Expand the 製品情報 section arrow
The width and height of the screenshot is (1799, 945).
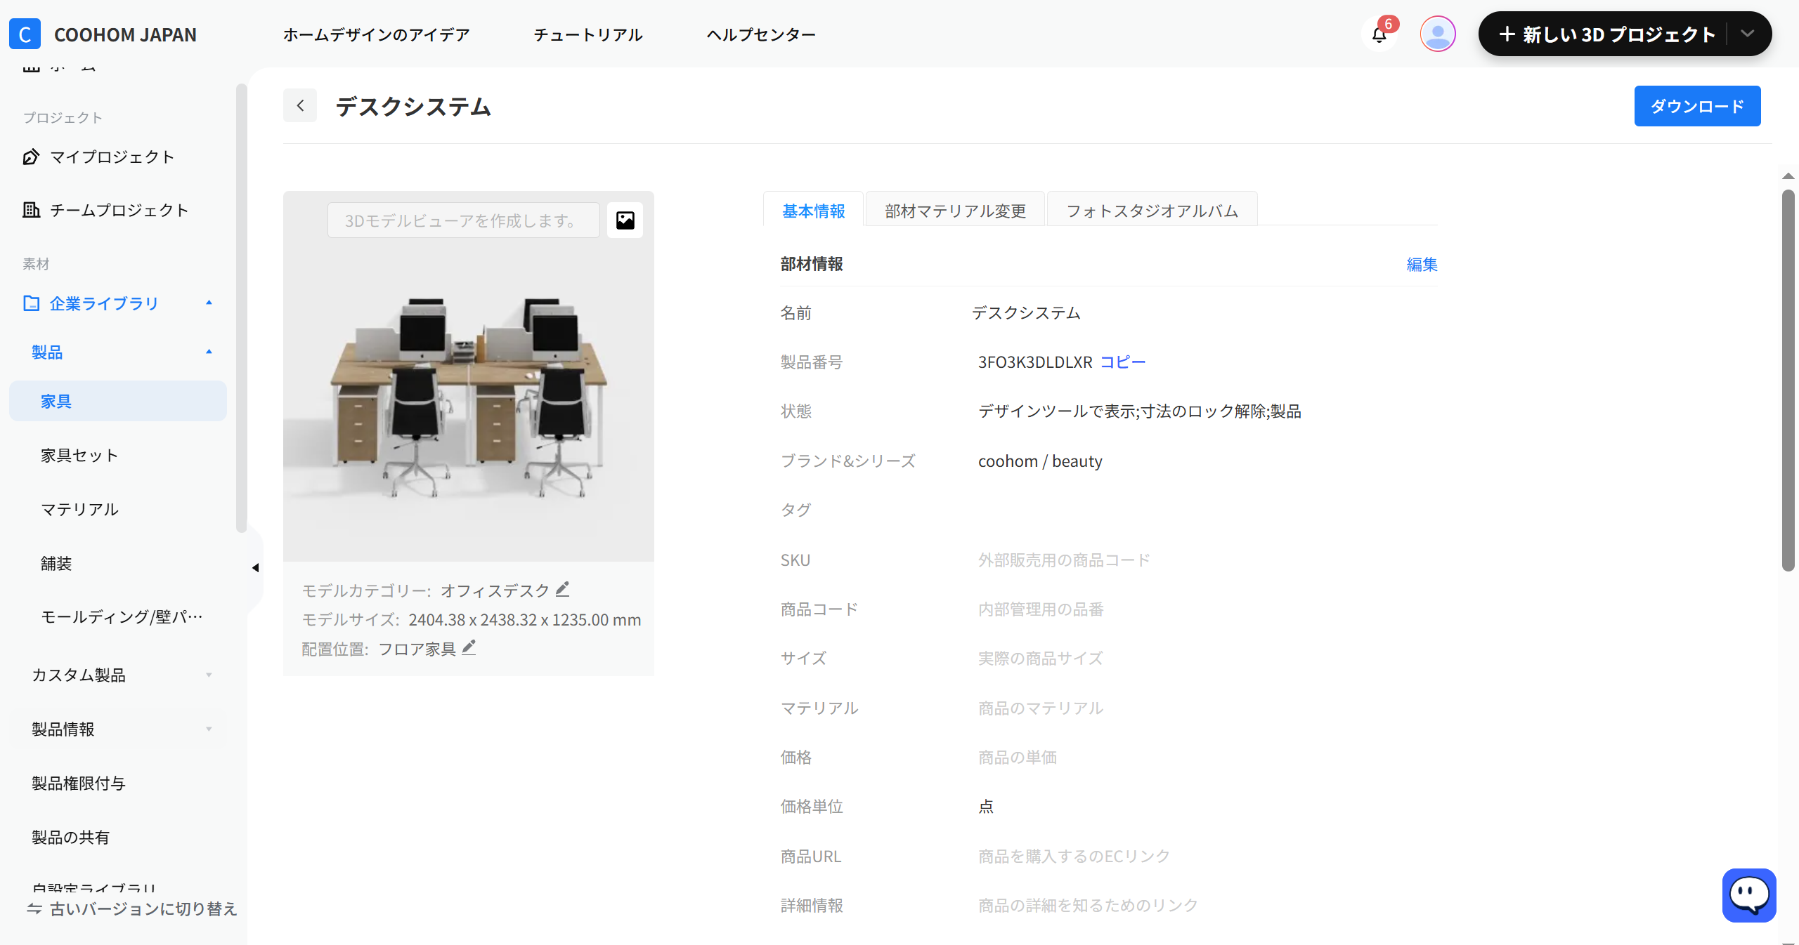tap(209, 729)
